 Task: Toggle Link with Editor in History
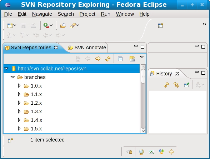(176, 85)
